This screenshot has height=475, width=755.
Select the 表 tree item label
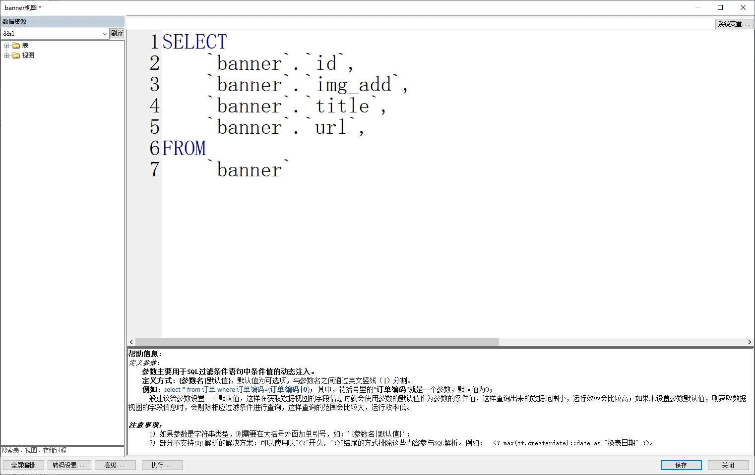[x=25, y=46]
